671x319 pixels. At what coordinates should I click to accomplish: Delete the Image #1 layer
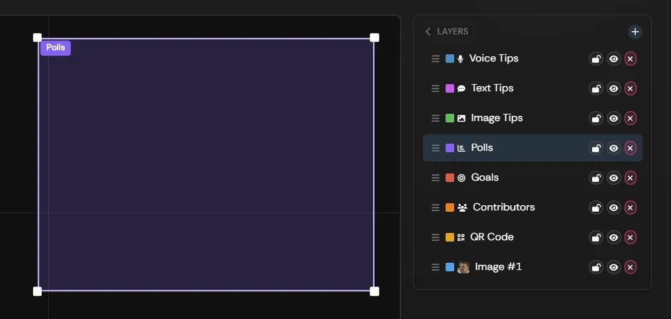point(630,267)
